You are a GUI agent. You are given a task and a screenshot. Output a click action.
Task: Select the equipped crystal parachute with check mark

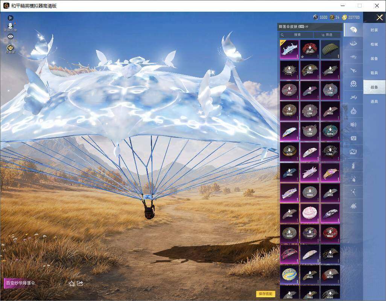coord(290,49)
